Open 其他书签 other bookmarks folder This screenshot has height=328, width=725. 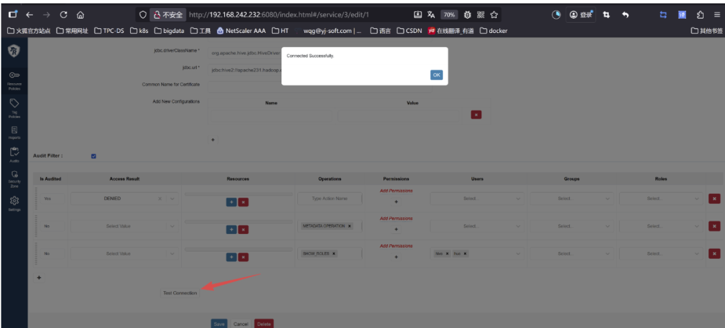point(706,31)
